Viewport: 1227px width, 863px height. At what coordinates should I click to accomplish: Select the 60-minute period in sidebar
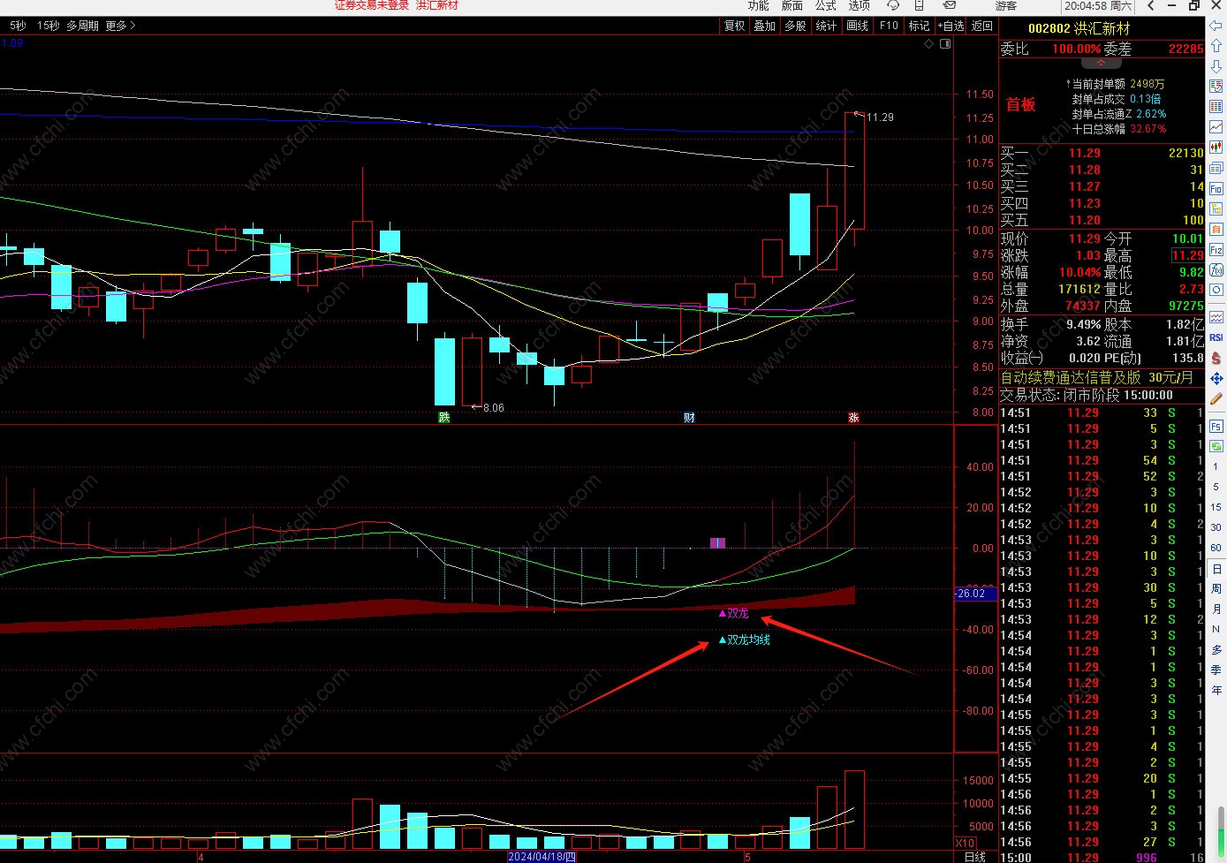1216,548
